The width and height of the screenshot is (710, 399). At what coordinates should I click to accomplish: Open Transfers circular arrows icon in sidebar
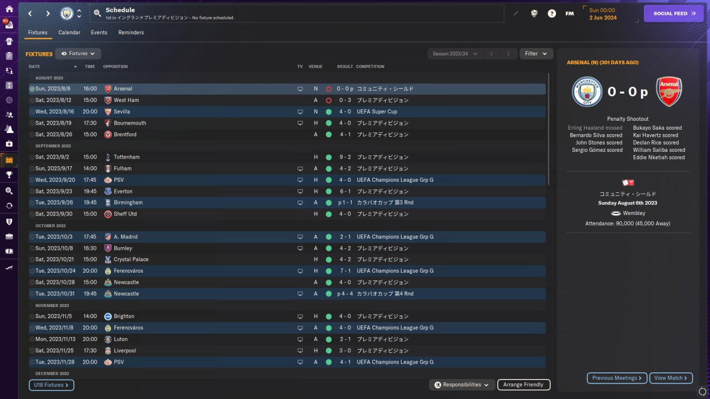9,205
